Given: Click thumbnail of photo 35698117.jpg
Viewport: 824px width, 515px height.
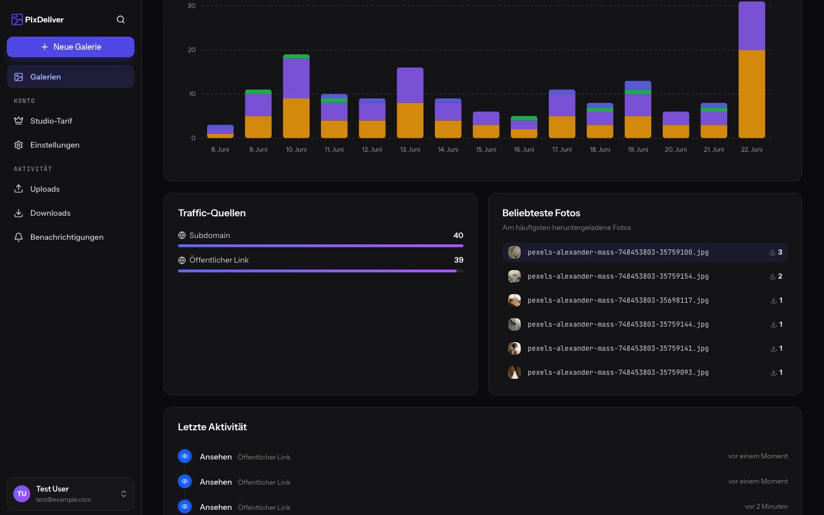Looking at the screenshot, I should pyautogui.click(x=514, y=300).
